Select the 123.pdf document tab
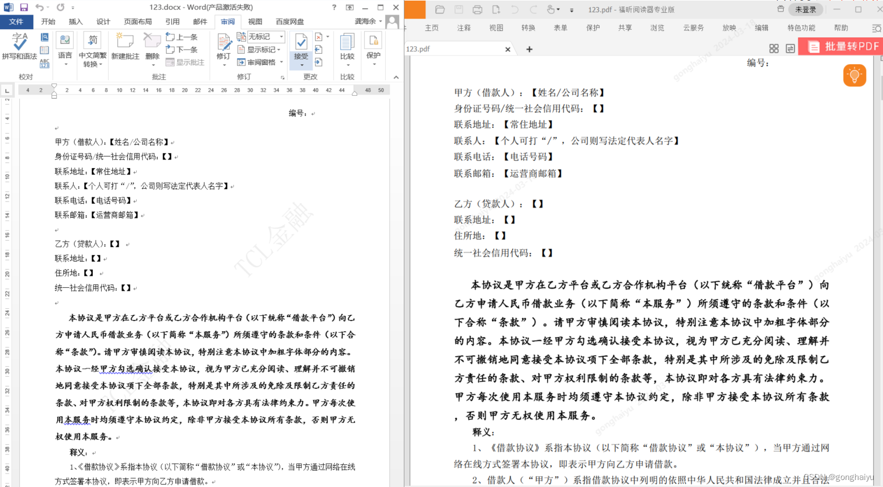The width and height of the screenshot is (883, 487). [x=456, y=49]
